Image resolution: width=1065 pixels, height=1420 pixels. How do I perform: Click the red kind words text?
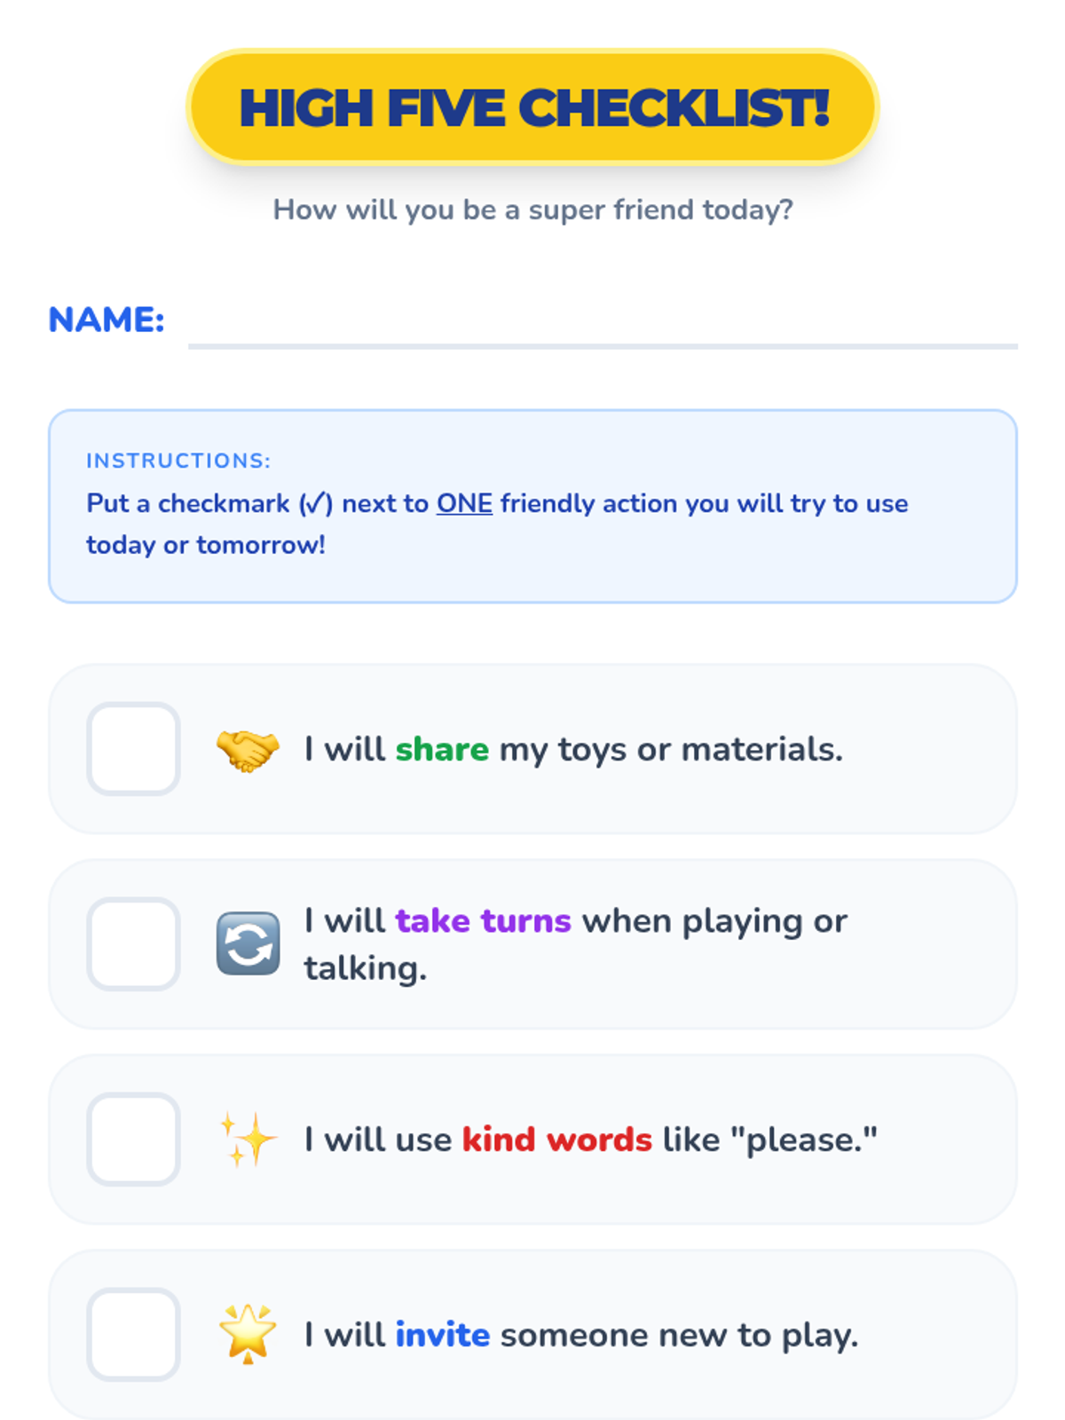click(556, 1140)
